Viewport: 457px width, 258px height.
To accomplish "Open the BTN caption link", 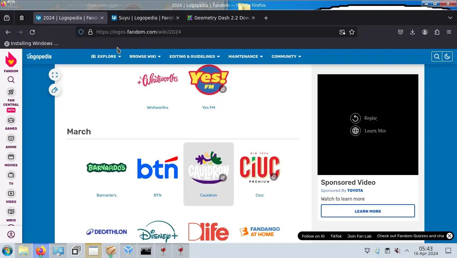I will pyautogui.click(x=158, y=195).
